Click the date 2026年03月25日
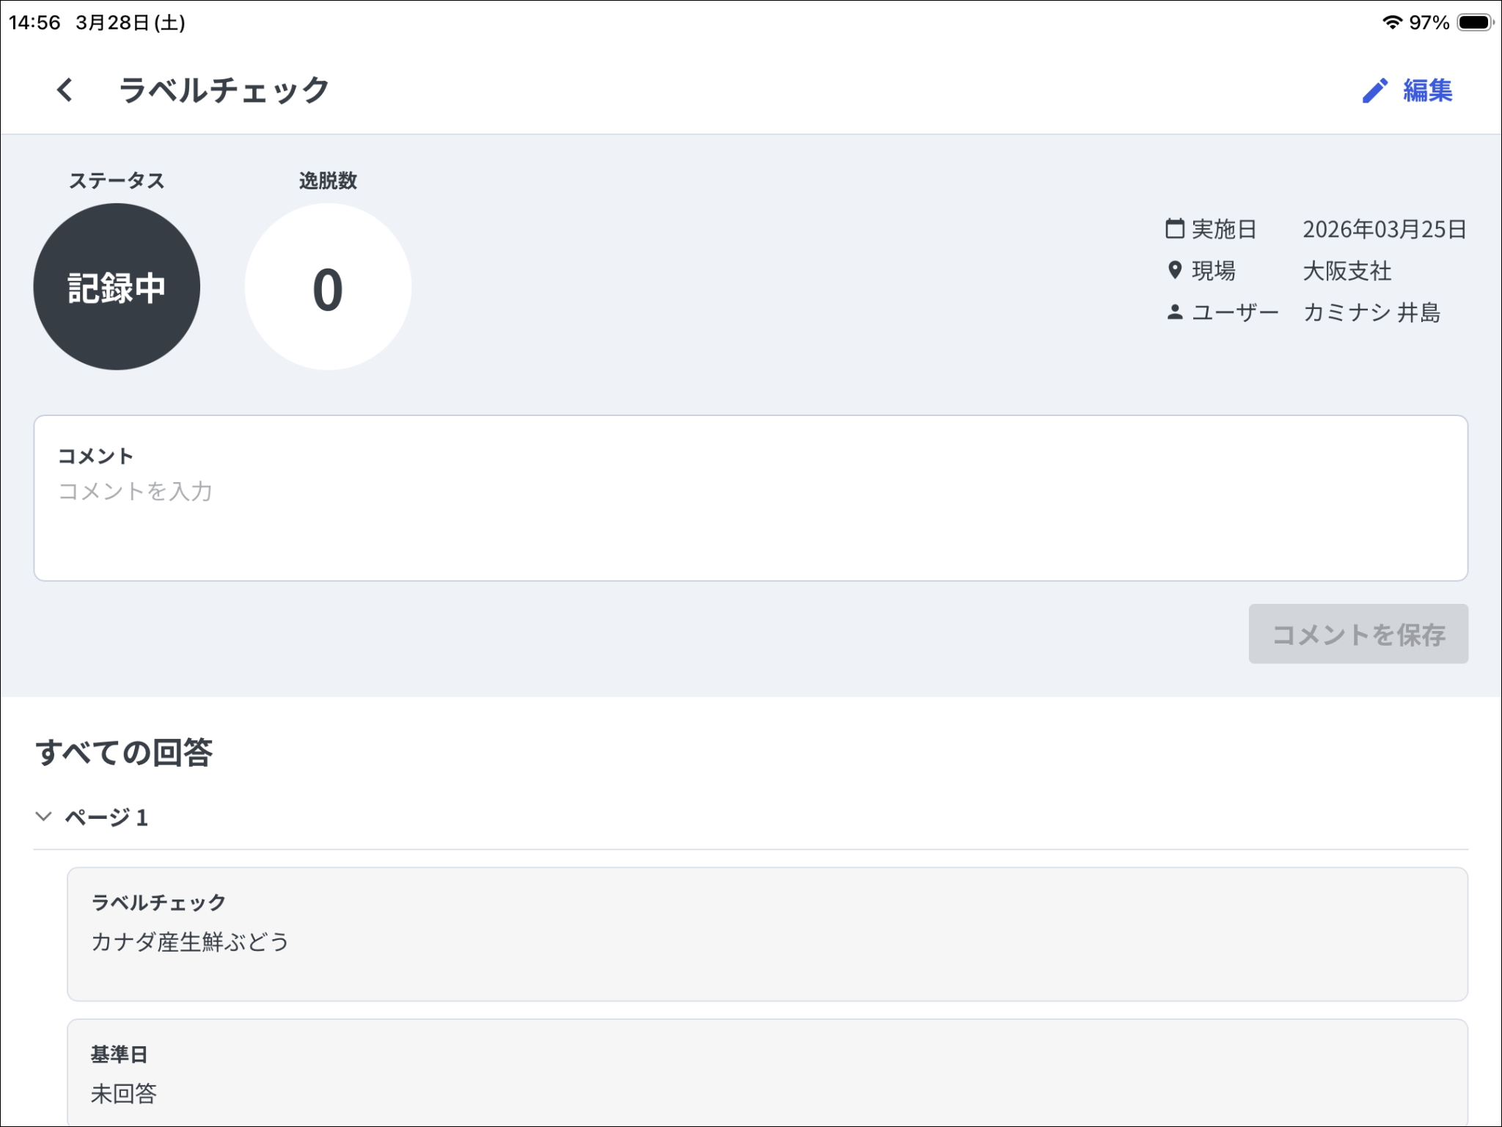The image size is (1502, 1127). coord(1384,229)
